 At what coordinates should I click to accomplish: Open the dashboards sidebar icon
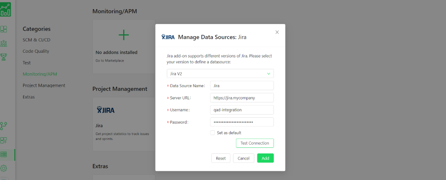point(3,29)
